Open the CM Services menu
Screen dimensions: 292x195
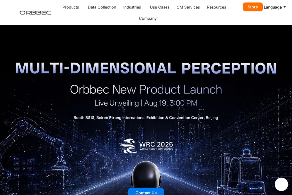[x=188, y=7]
